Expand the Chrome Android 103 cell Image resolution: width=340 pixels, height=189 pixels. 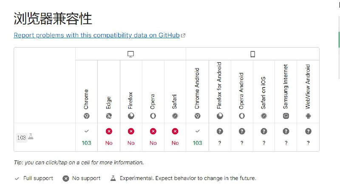coord(197,137)
